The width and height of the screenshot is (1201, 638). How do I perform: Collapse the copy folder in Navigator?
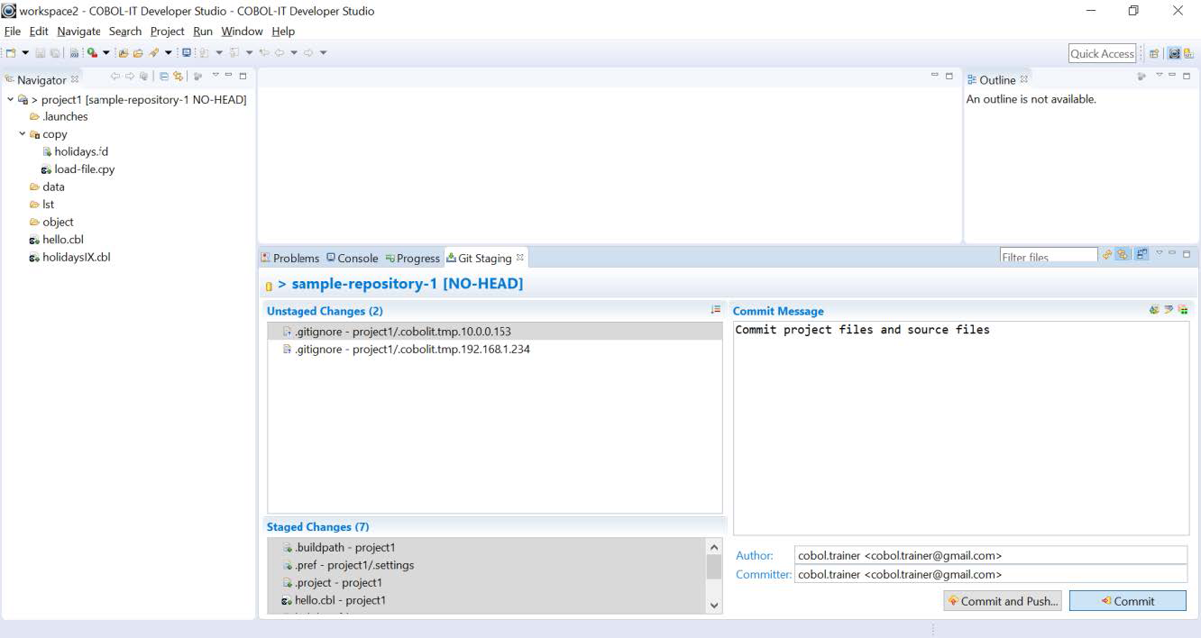[x=23, y=134]
